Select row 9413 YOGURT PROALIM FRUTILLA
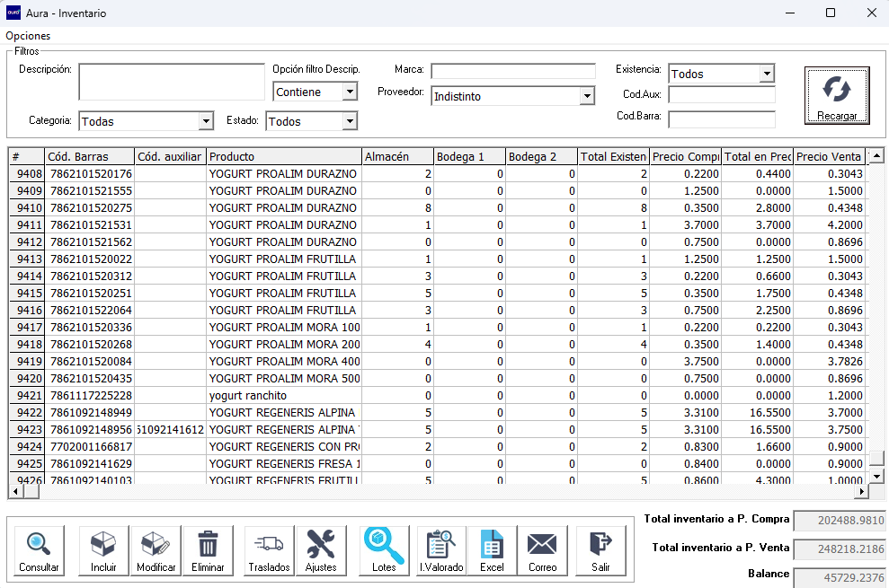 (437, 259)
